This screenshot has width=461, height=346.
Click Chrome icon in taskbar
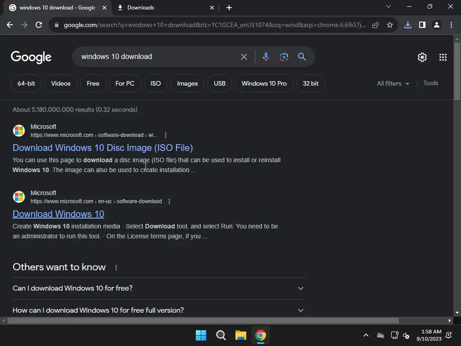point(261,335)
